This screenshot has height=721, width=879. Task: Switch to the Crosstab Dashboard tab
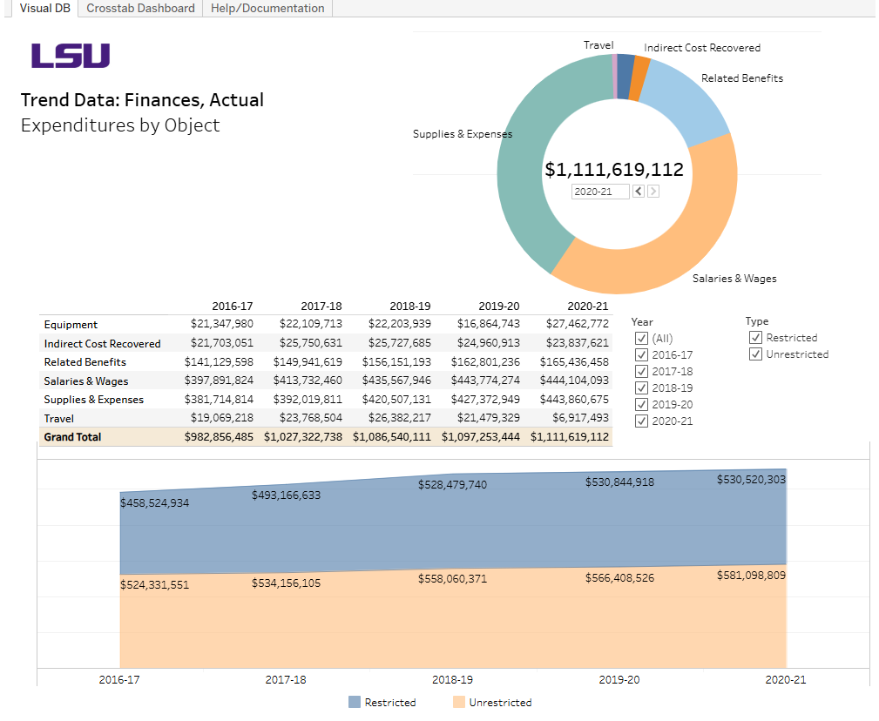coord(139,8)
